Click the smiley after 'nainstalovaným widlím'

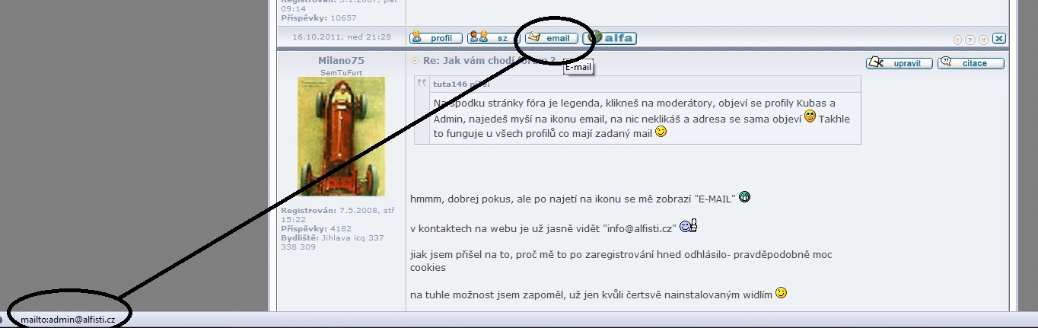coord(781,292)
